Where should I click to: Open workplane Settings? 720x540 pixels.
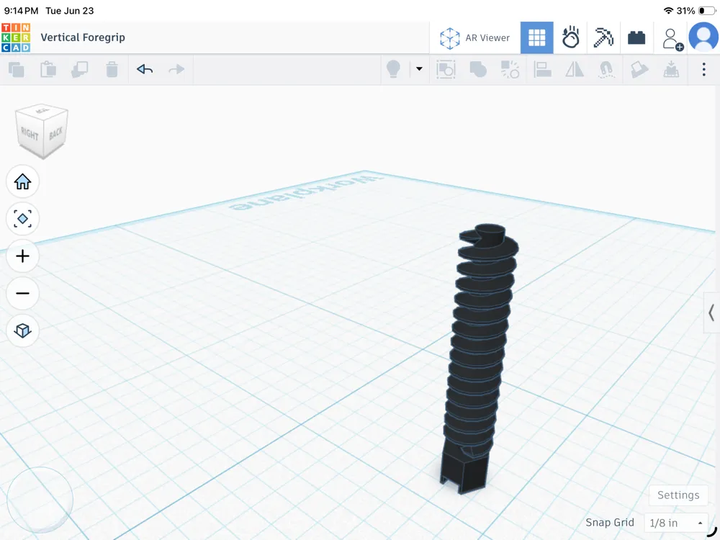pos(678,495)
